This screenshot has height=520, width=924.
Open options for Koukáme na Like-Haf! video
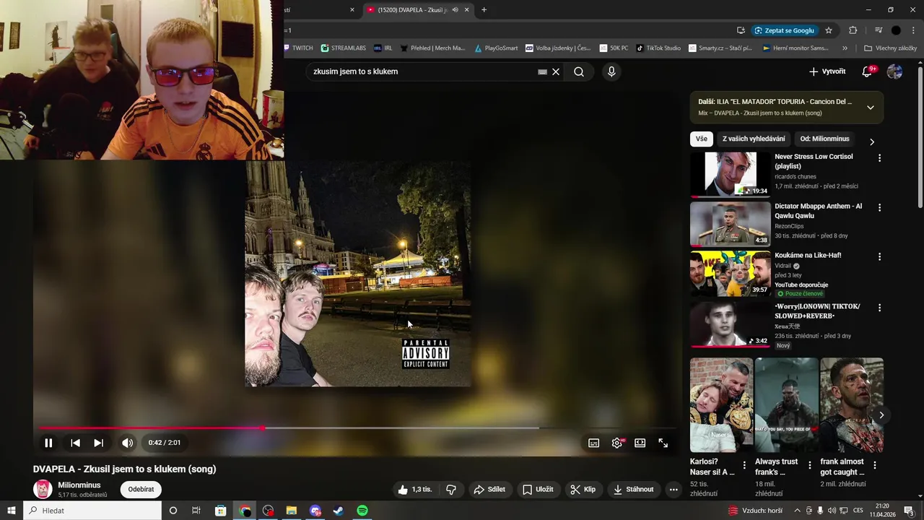point(879,256)
